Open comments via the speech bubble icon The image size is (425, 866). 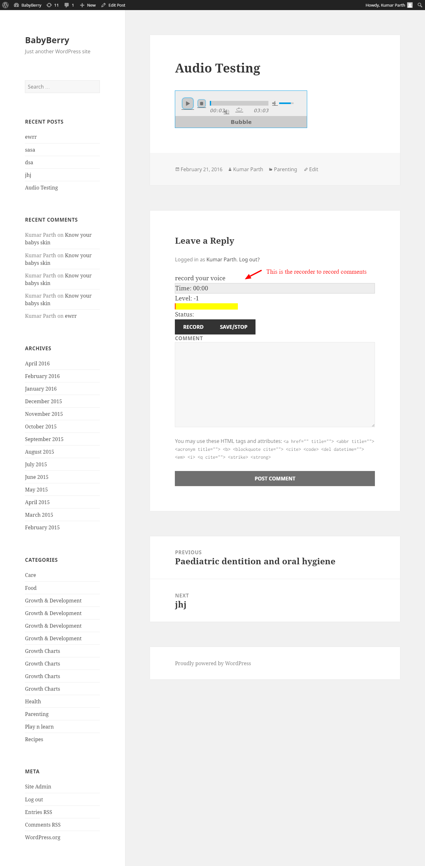[x=67, y=5]
